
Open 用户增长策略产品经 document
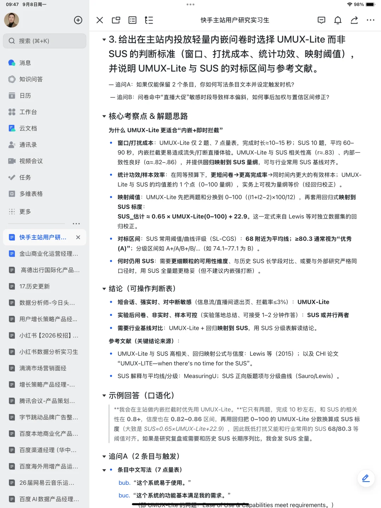(x=44, y=319)
